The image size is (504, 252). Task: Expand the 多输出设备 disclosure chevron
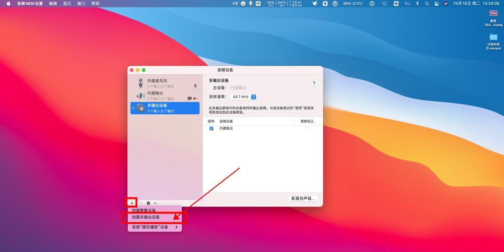click(133, 108)
